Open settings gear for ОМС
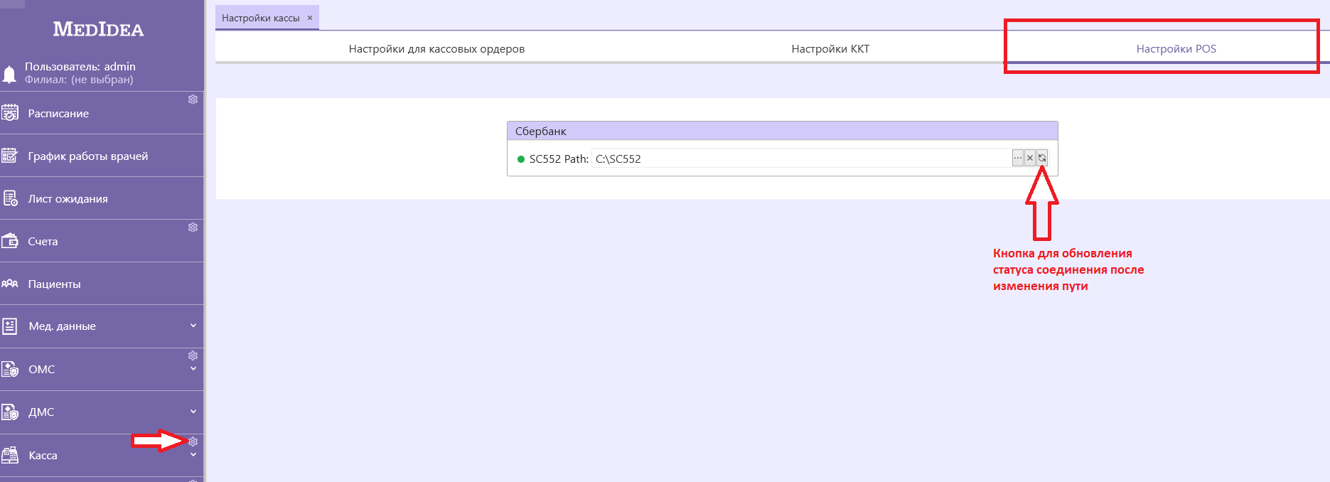The image size is (1330, 482). [x=193, y=355]
